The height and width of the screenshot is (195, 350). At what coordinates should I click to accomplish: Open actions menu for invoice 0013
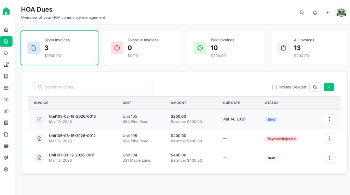[x=329, y=119]
